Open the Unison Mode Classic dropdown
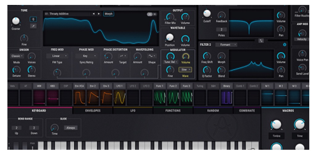The height and width of the screenshot is (151, 313). [17, 56]
